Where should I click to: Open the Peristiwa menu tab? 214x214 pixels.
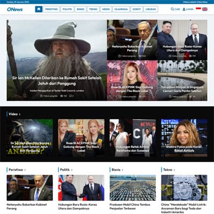point(51,9)
